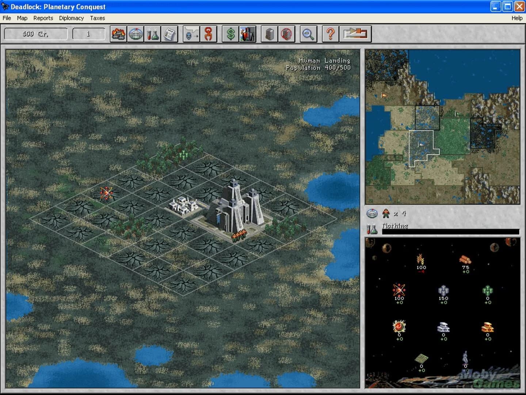Open the capitol building overview icon
The width and height of the screenshot is (526, 395).
pos(136,34)
